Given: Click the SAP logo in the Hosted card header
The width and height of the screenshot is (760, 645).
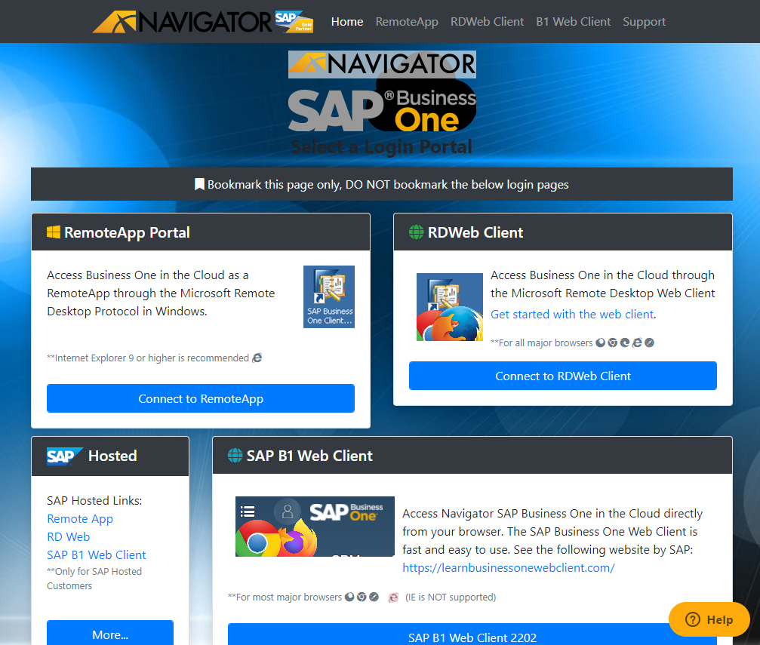Looking at the screenshot, I should [64, 456].
